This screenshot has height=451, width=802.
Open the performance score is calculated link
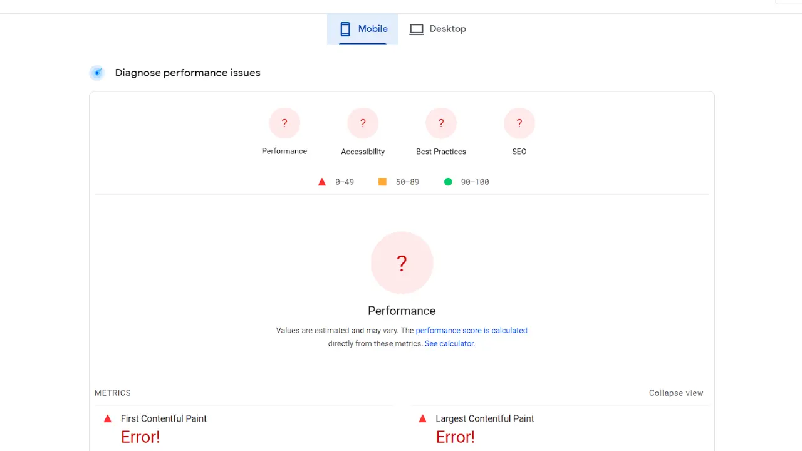(471, 331)
